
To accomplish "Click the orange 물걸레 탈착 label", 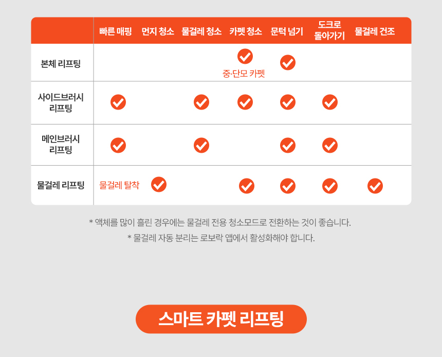I will pos(119,185).
